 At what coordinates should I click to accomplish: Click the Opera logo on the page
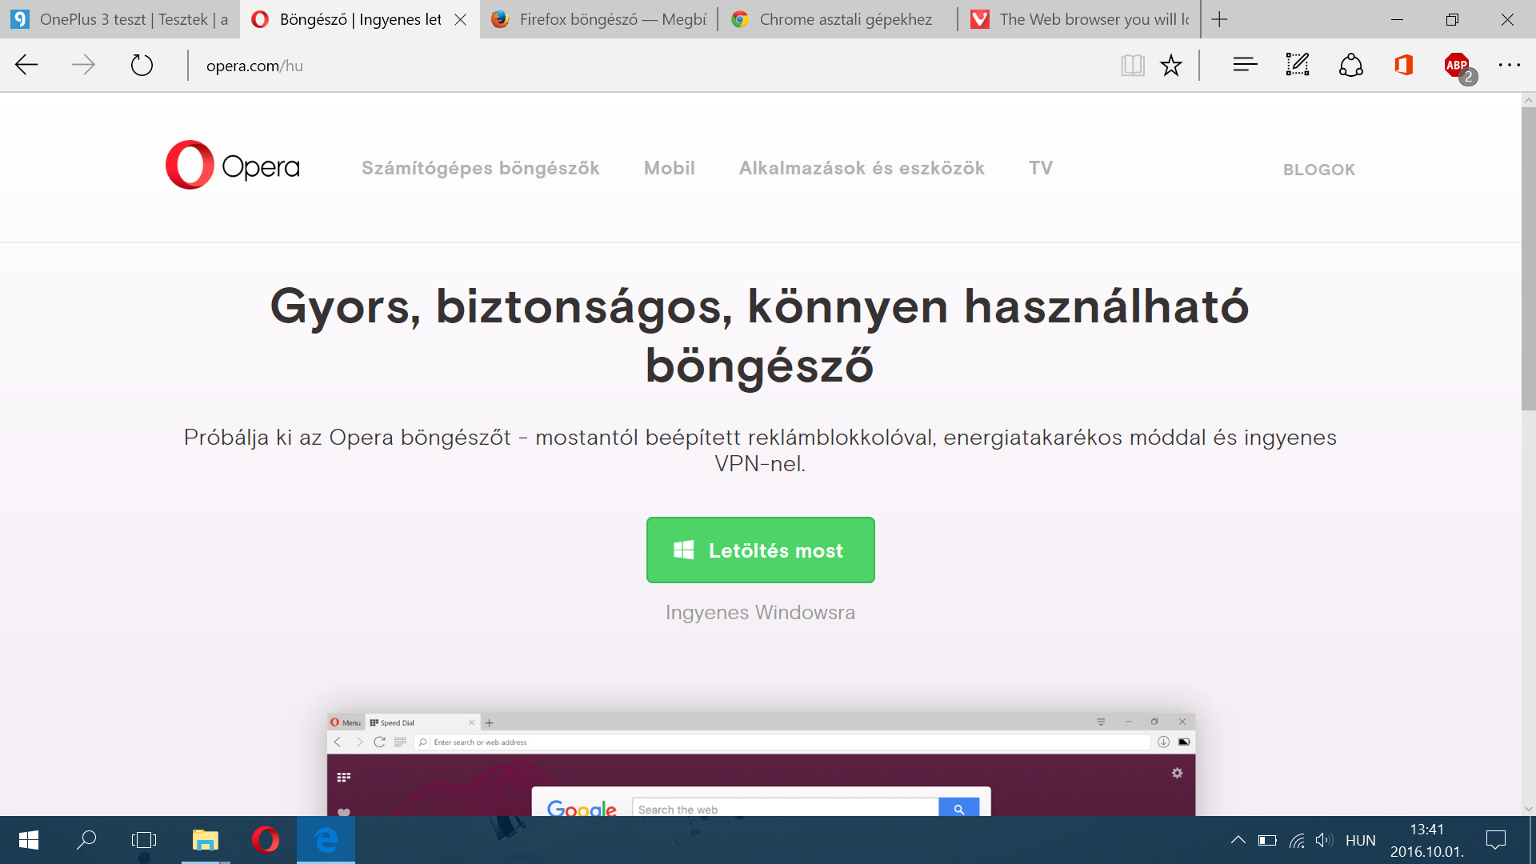233,165
